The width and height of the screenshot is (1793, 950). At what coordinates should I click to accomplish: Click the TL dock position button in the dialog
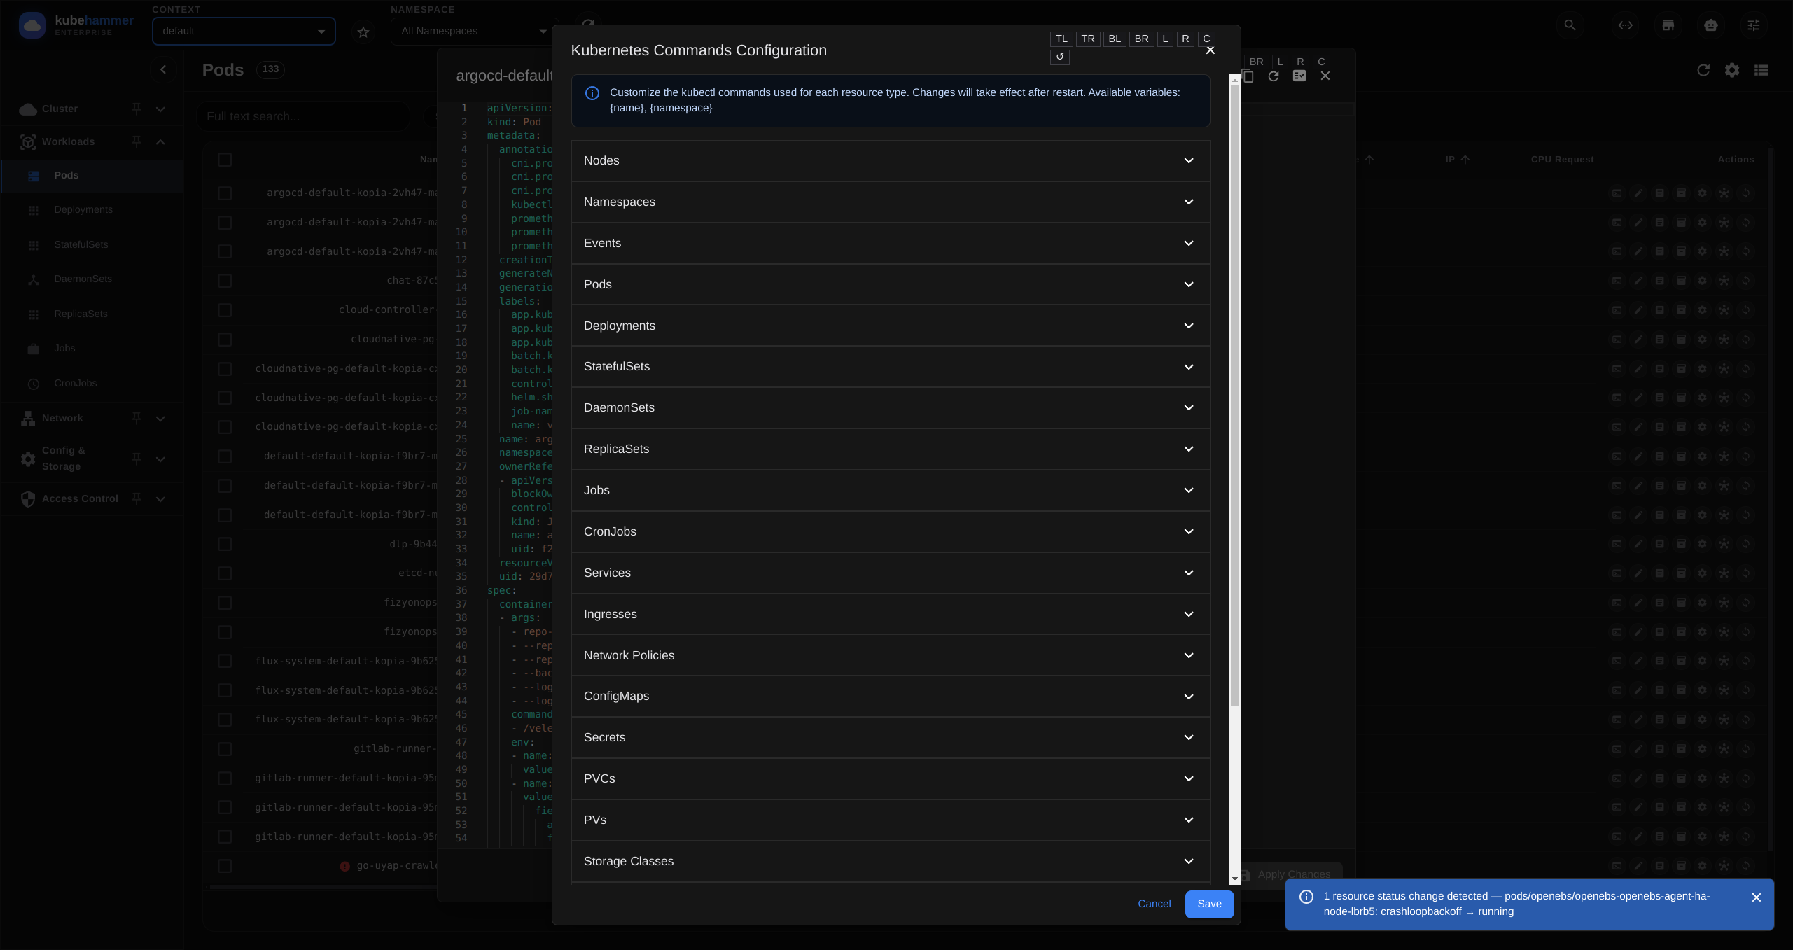1061,39
